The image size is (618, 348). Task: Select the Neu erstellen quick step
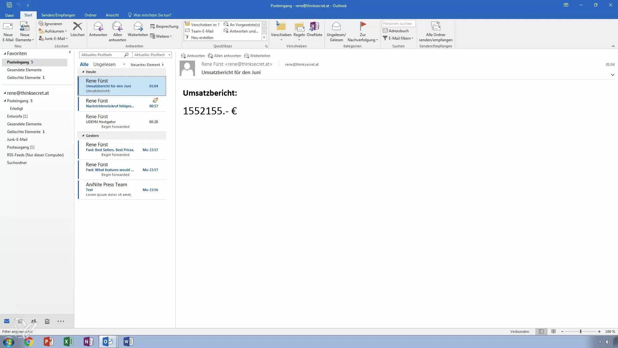[200, 38]
